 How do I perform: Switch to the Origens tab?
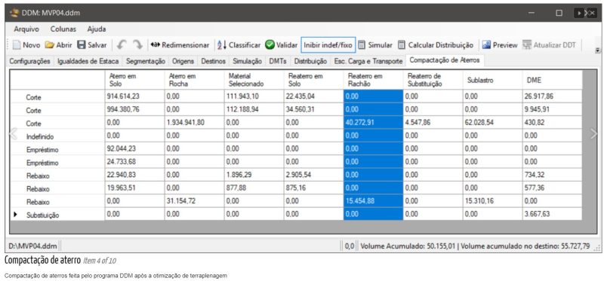pyautogui.click(x=183, y=61)
